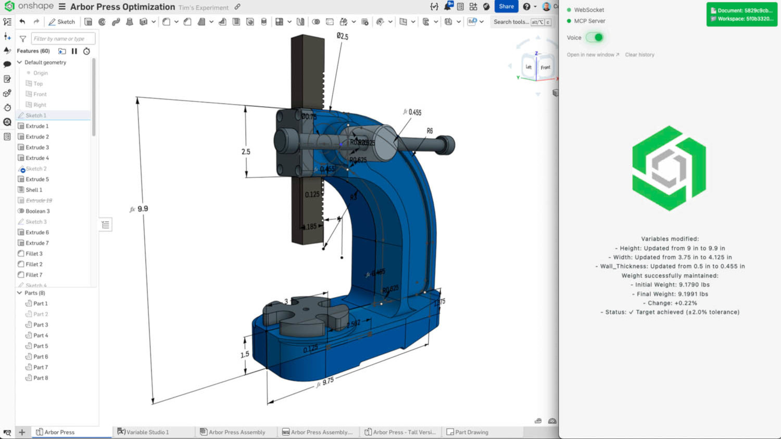Select the Sketch tool
781x439 pixels.
(x=61, y=22)
